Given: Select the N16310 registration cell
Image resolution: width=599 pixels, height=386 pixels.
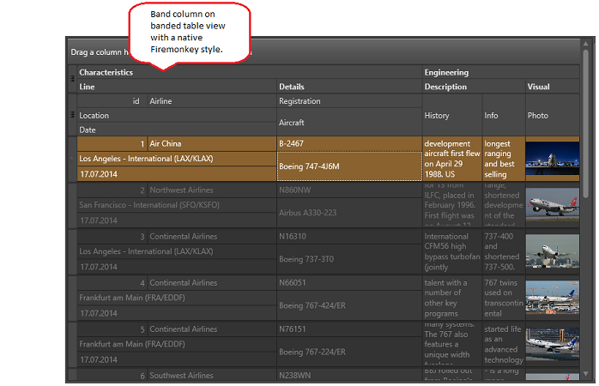Looking at the screenshot, I should click(349, 237).
